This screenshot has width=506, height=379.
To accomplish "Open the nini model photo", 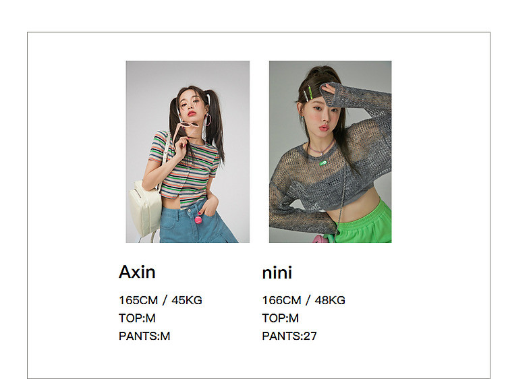I will click(330, 152).
